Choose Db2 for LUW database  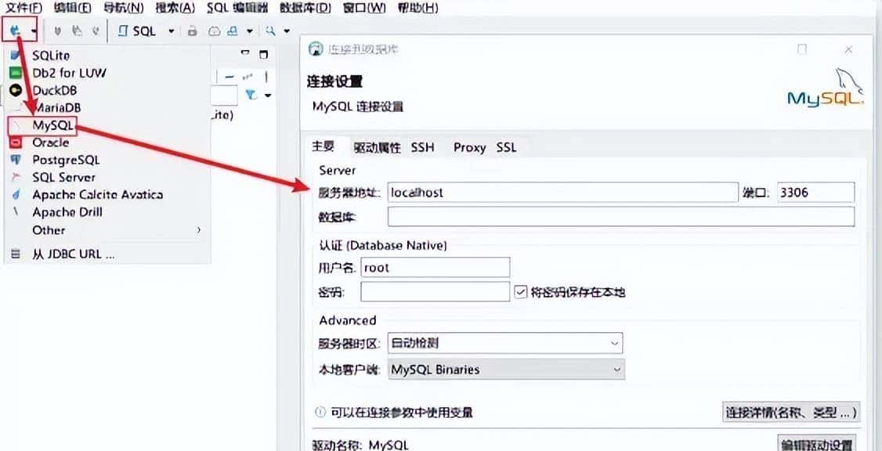(67, 72)
